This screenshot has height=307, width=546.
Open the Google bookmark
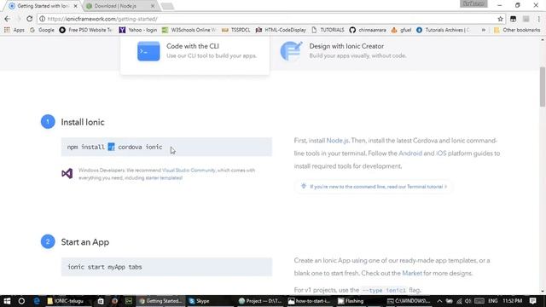[x=42, y=30]
